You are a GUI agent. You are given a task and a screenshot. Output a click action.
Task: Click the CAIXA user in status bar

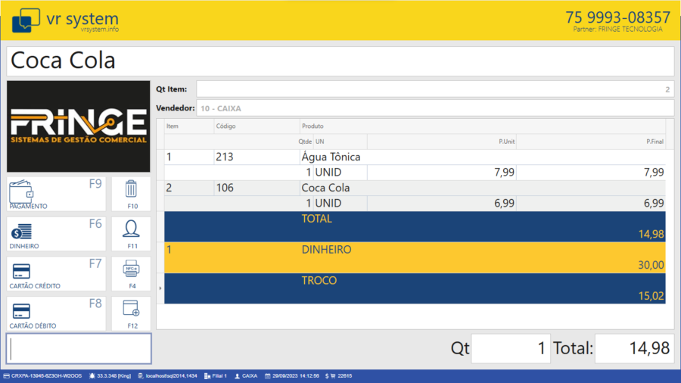[247, 375]
